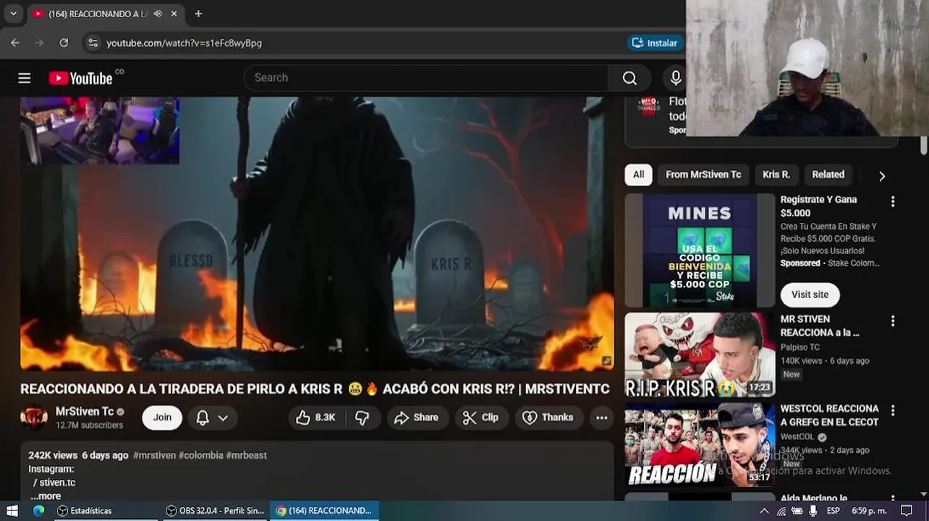Show hidden tray icons chevron
929x521 pixels.
(x=764, y=511)
